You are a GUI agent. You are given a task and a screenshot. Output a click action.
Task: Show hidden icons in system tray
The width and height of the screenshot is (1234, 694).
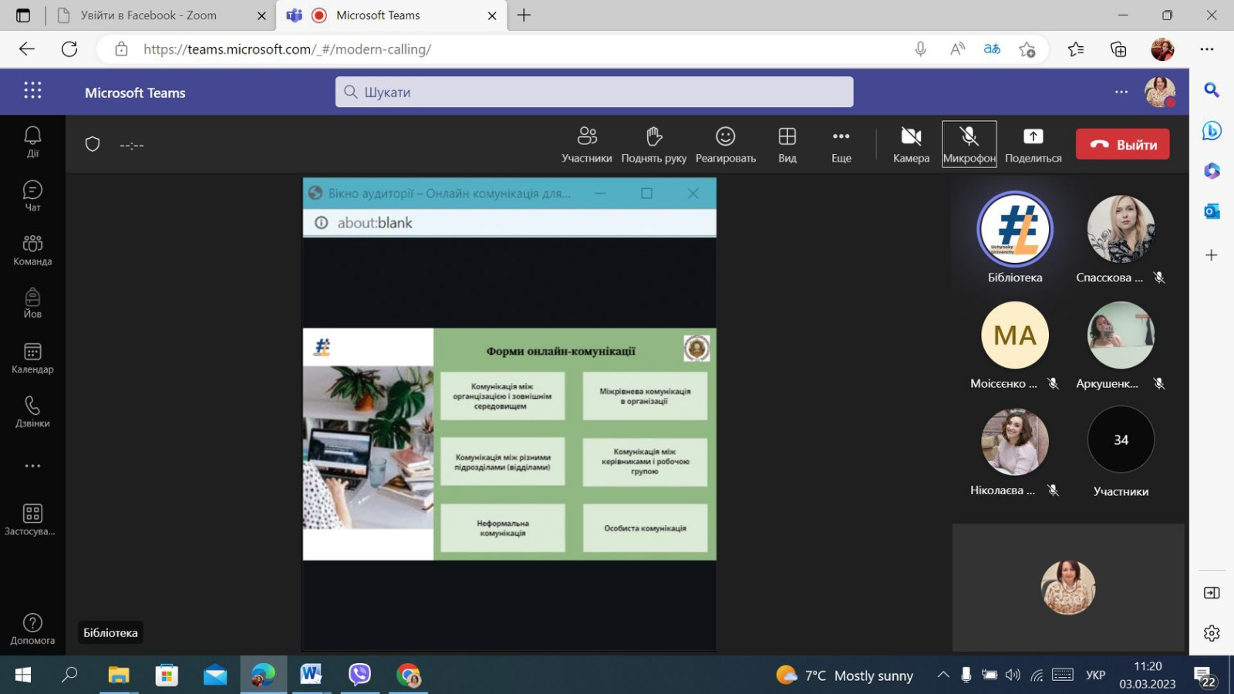[942, 675]
